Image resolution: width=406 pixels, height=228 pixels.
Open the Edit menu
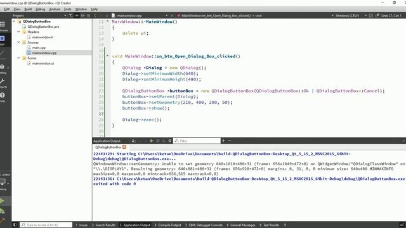tap(7, 9)
